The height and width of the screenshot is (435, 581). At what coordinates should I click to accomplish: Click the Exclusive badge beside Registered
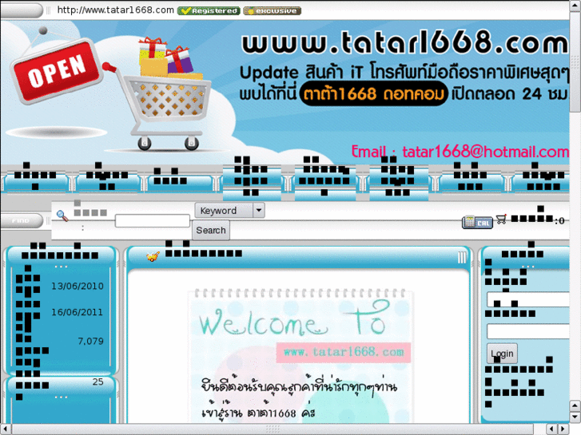272,10
